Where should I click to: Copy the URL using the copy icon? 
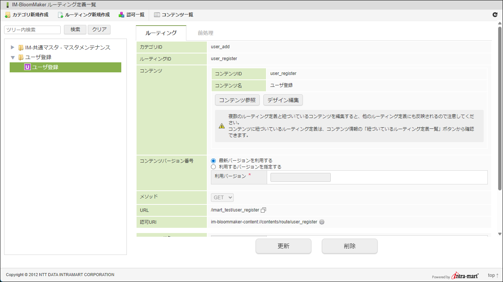(263, 210)
